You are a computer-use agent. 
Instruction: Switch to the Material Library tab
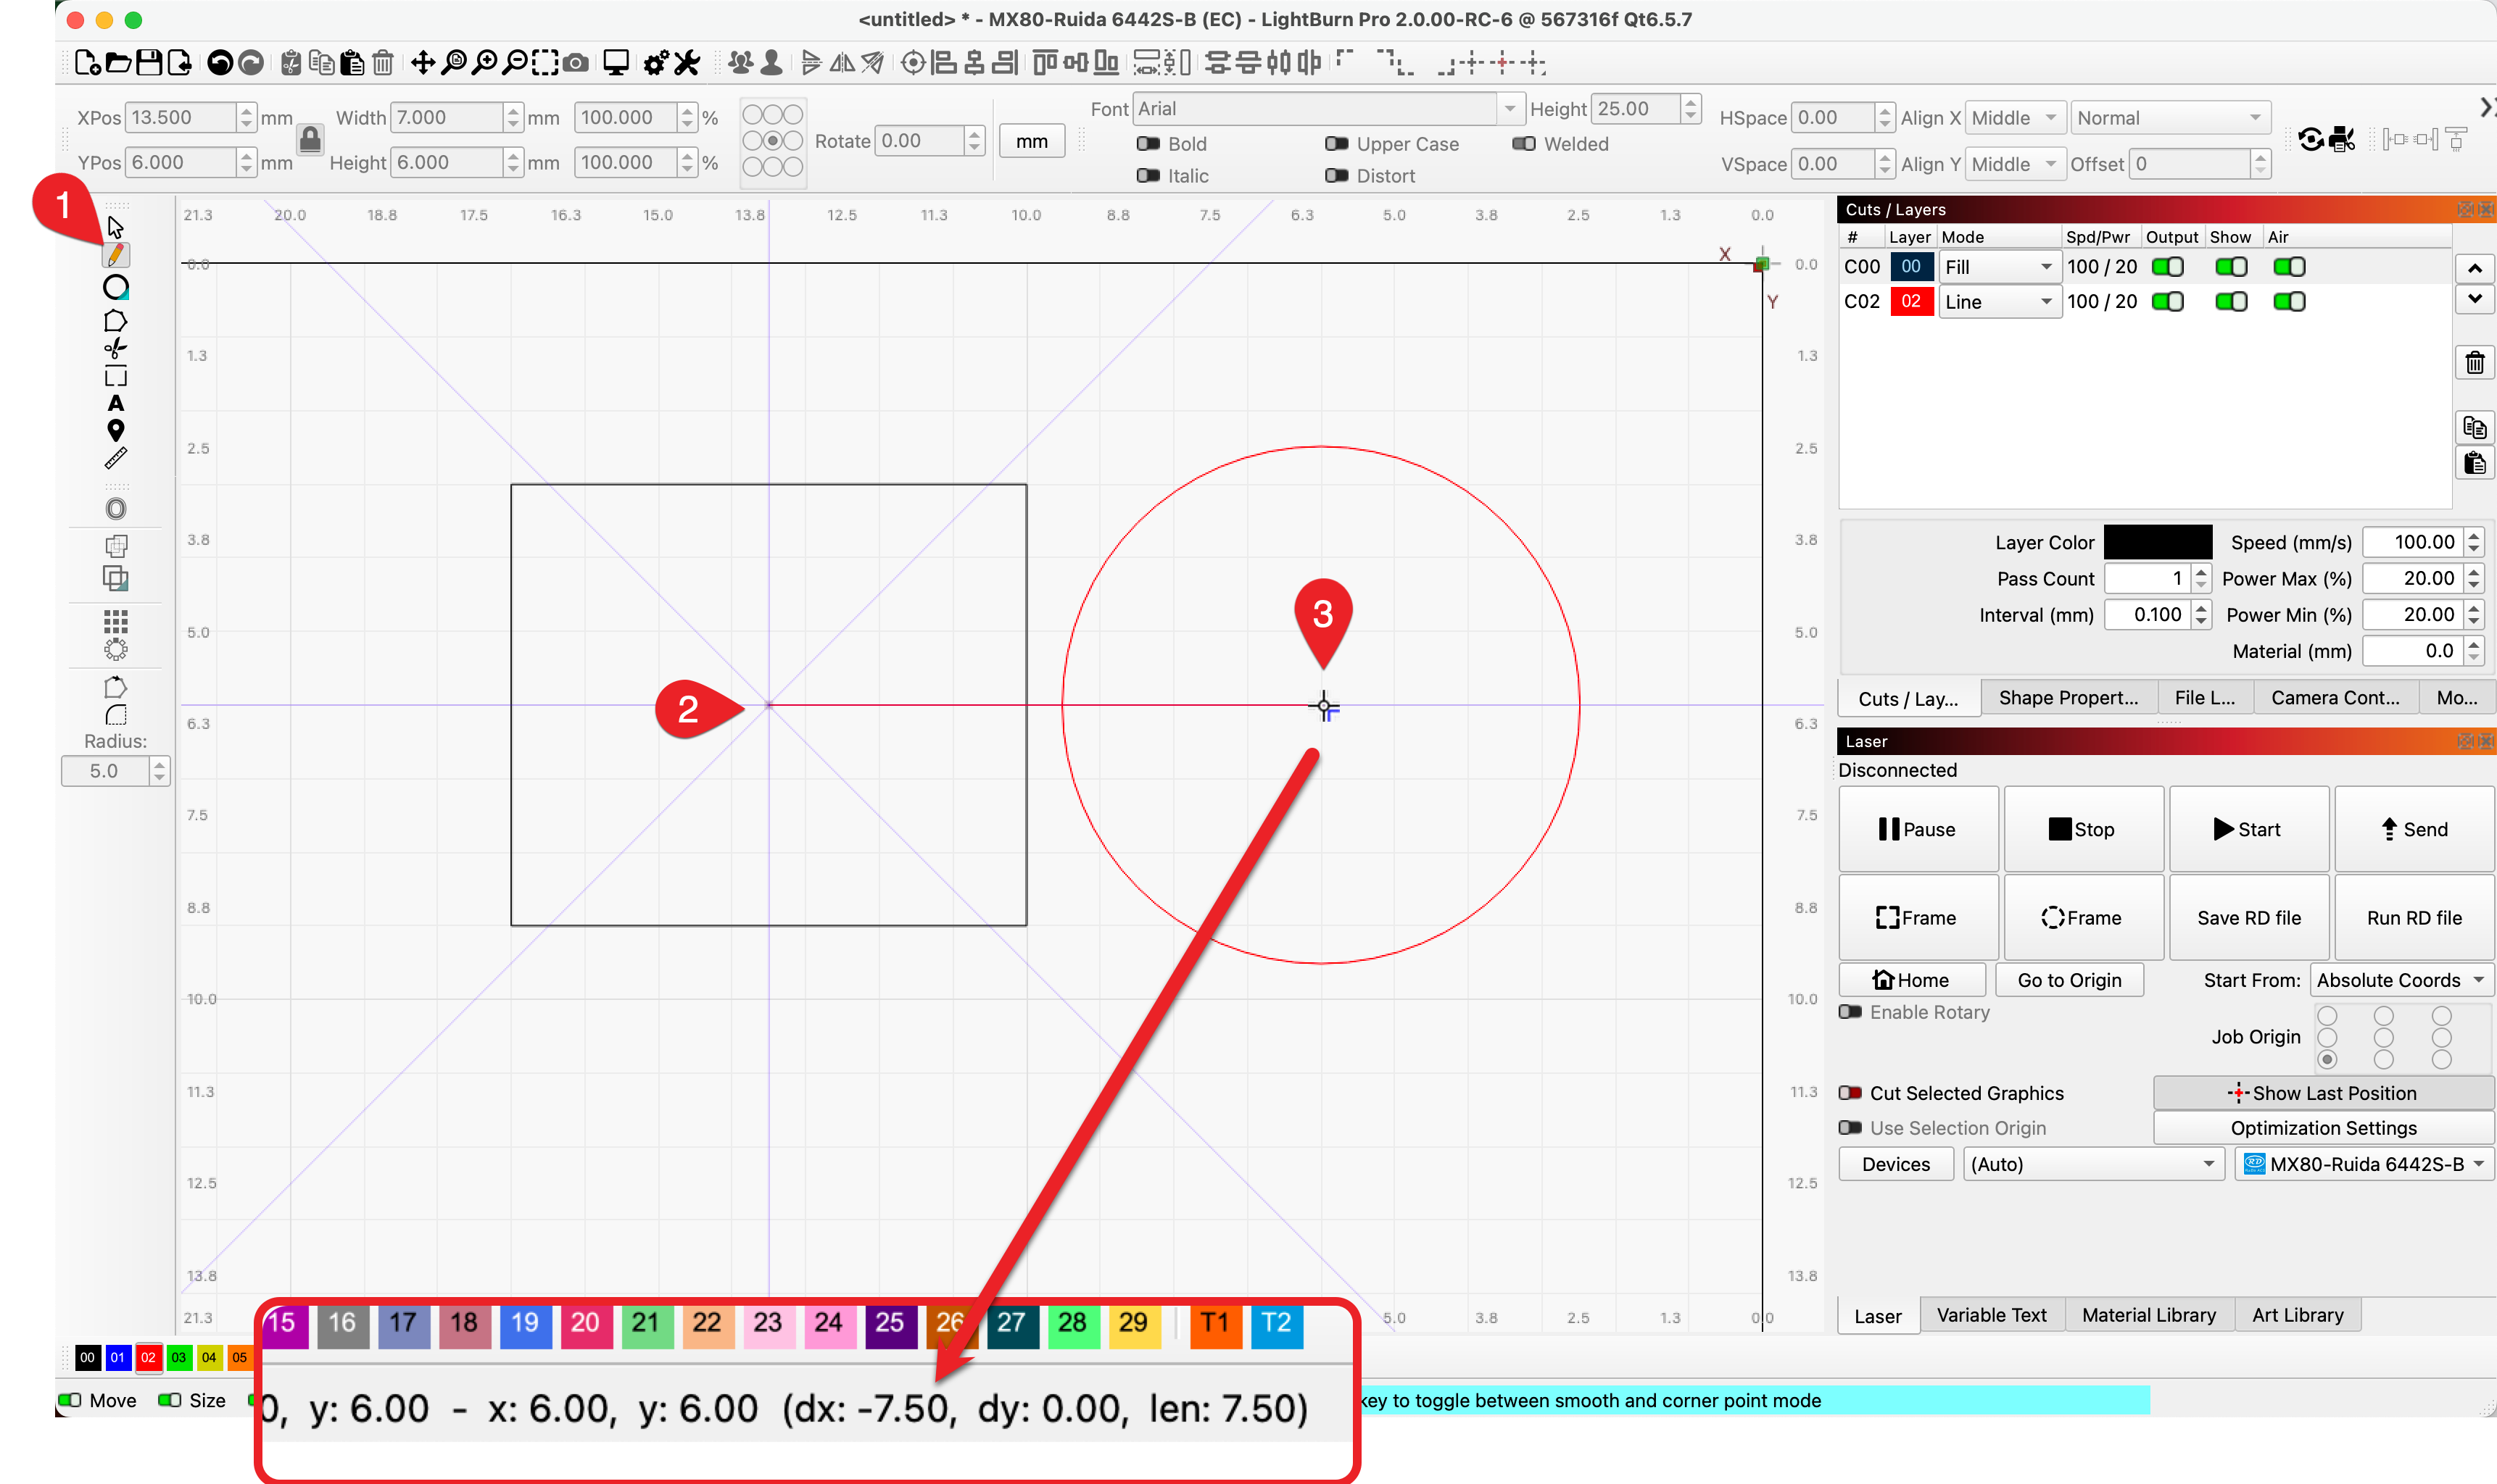pyautogui.click(x=2148, y=1315)
